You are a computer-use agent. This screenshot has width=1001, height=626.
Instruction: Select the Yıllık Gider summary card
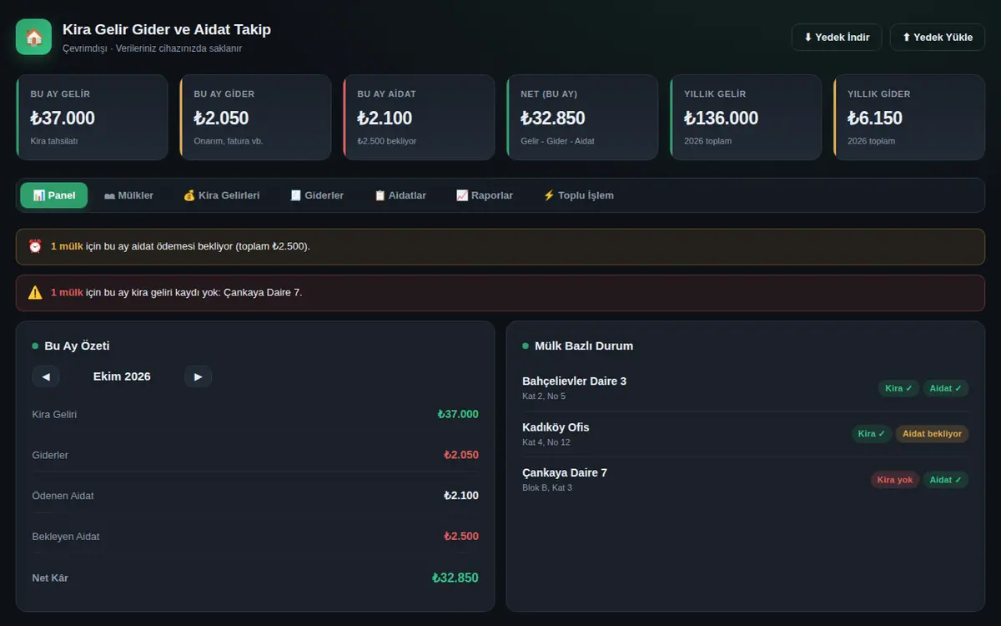click(x=909, y=118)
